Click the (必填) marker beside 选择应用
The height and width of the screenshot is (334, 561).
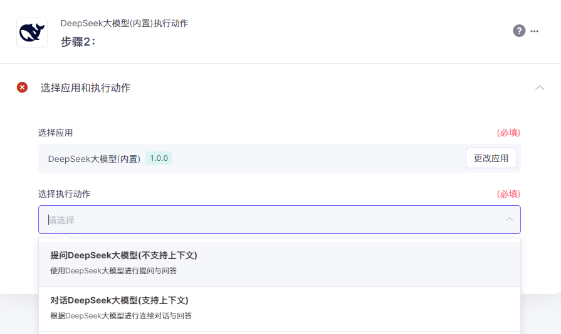[x=508, y=133]
